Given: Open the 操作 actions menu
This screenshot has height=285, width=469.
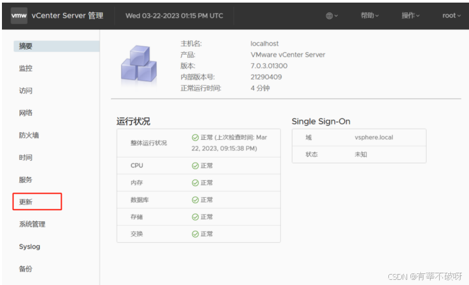Looking at the screenshot, I should point(410,16).
